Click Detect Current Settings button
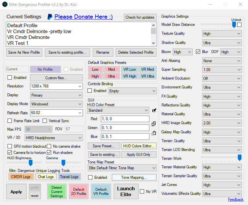The image size is (248, 205). coord(57,191)
